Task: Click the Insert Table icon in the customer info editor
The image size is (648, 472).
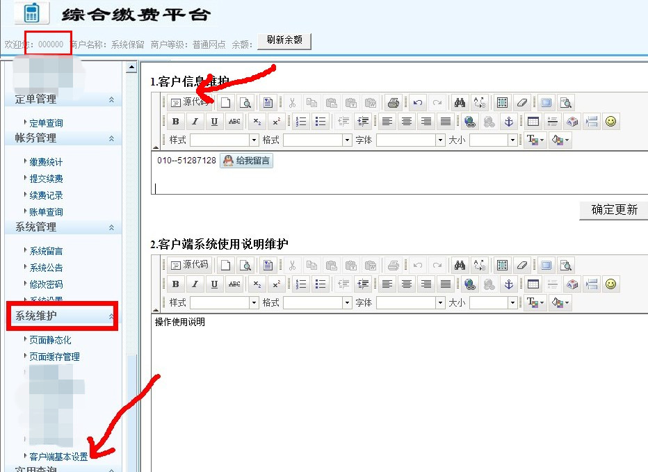Action: click(x=533, y=122)
